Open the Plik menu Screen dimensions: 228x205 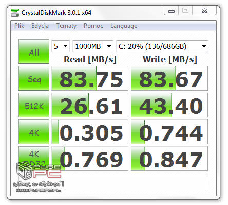(19, 26)
